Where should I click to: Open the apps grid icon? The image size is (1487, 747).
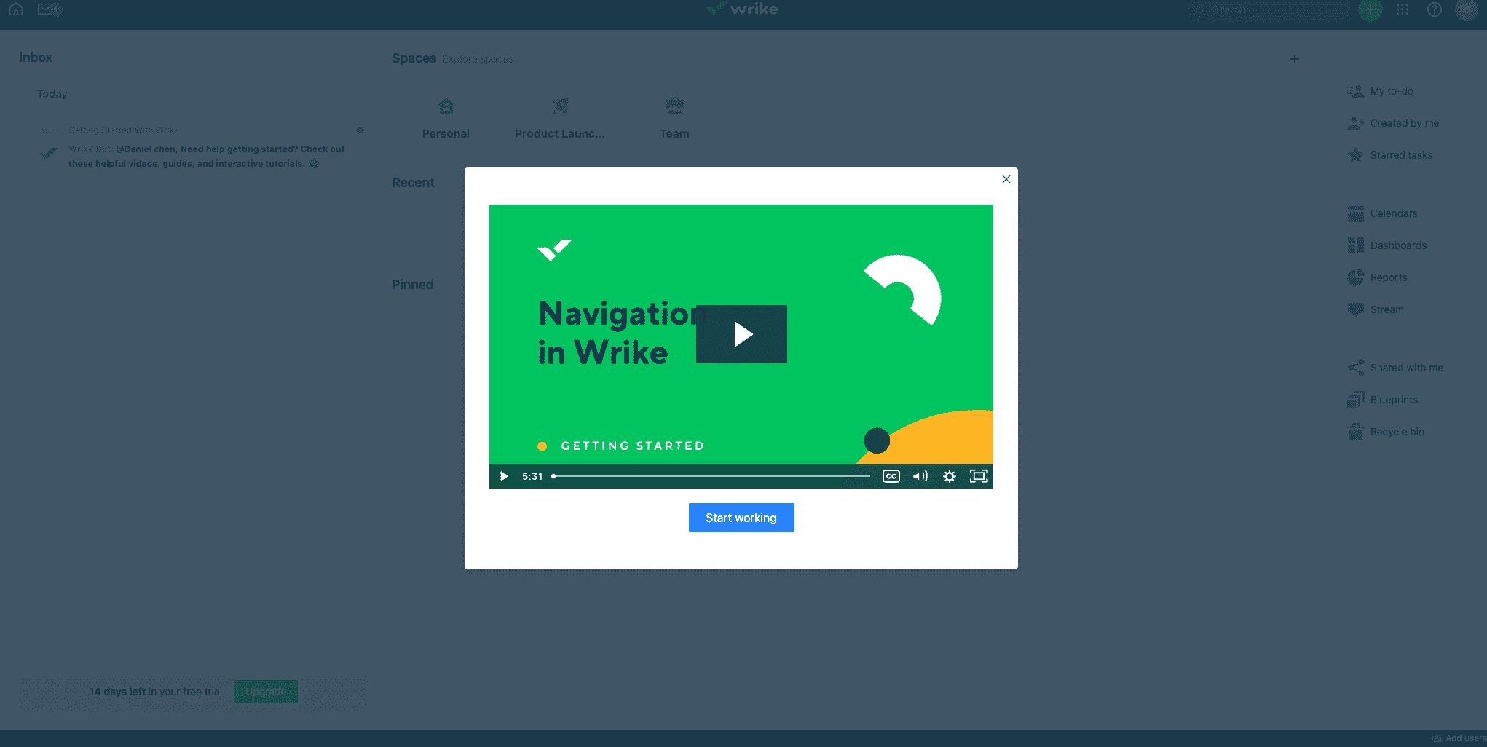pyautogui.click(x=1403, y=9)
